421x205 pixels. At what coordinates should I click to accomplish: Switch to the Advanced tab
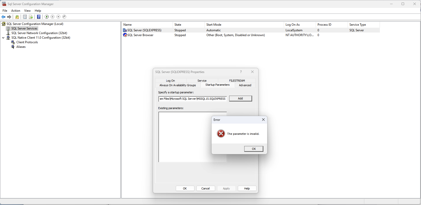pos(245,85)
